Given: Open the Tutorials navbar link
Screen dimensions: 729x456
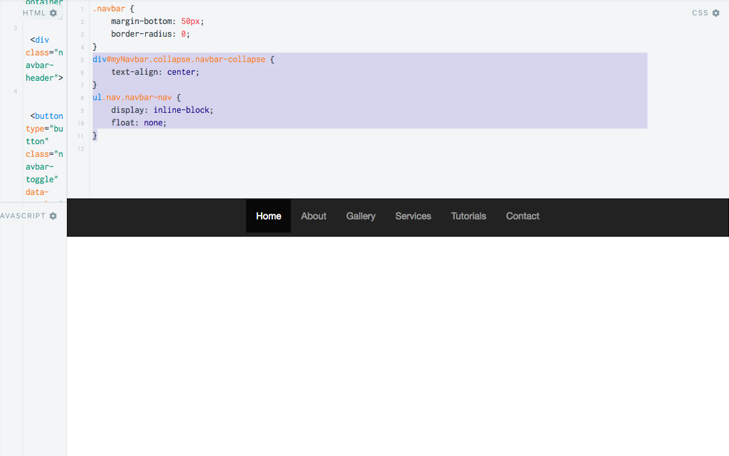Looking at the screenshot, I should point(469,216).
